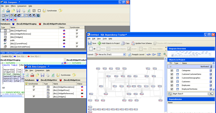
Task: Collapse the Columns section in WidgetProduction SQL pane
Action: [67, 63]
